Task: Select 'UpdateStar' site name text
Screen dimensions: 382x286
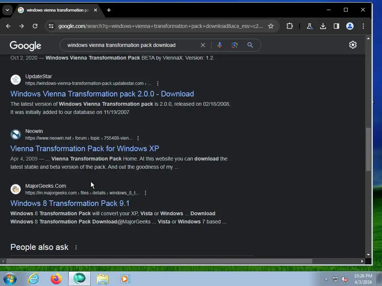Action: [x=38, y=76]
